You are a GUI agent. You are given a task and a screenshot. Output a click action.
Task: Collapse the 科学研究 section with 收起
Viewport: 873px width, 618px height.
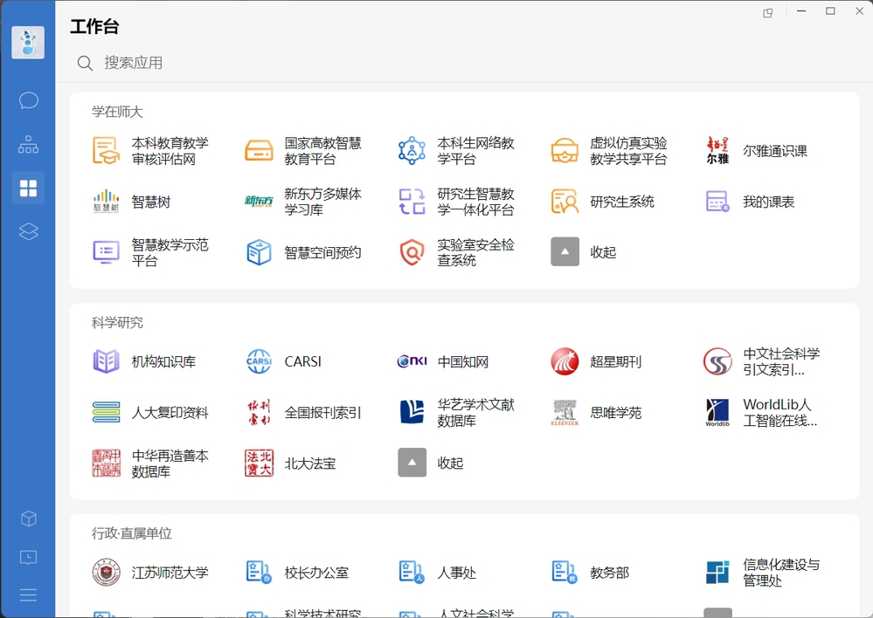pyautogui.click(x=412, y=463)
